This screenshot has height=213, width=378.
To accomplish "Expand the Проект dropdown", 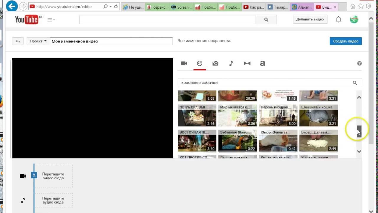I will point(38,41).
